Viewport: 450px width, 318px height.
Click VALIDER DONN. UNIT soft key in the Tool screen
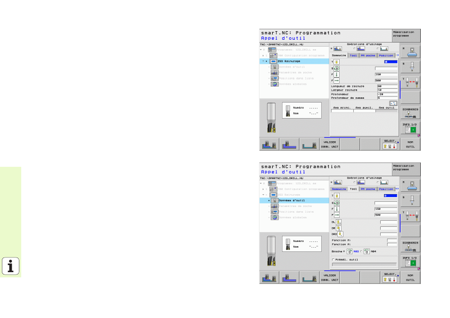click(x=329, y=278)
